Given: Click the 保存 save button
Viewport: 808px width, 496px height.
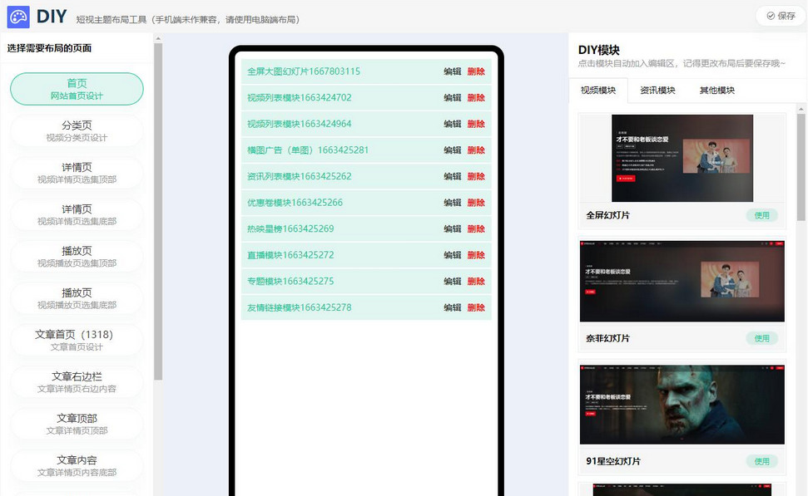Looking at the screenshot, I should pyautogui.click(x=781, y=16).
